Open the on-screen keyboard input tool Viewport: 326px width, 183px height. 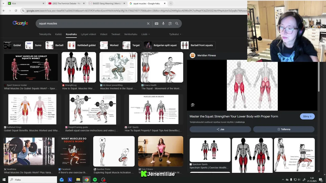click(157, 23)
